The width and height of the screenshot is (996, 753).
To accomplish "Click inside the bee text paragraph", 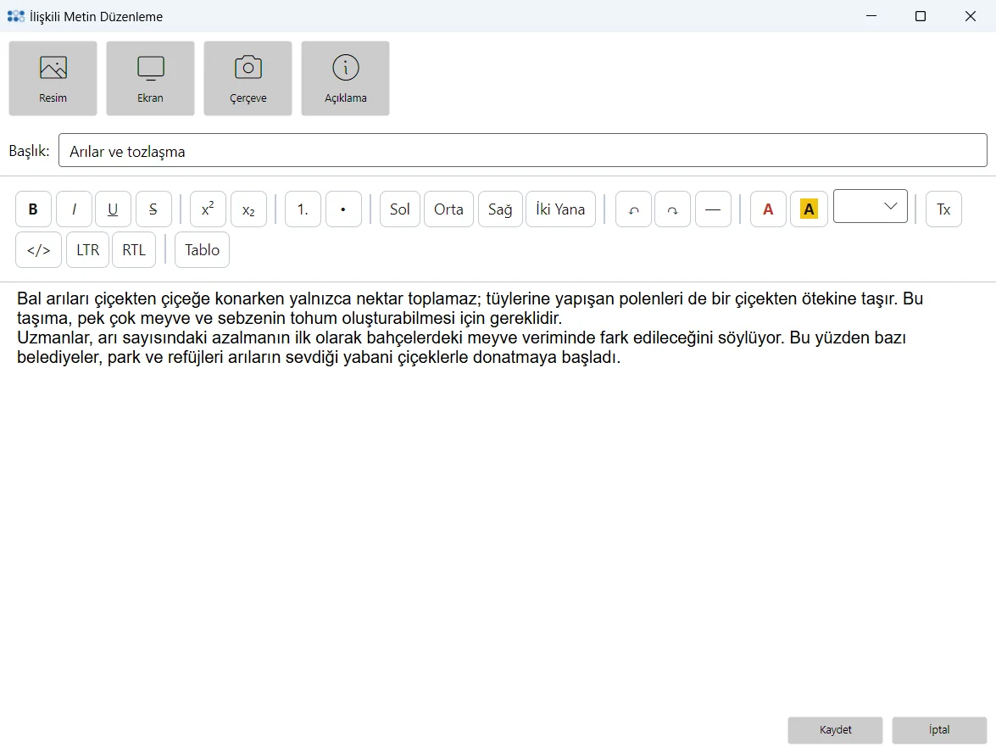I will point(470,328).
